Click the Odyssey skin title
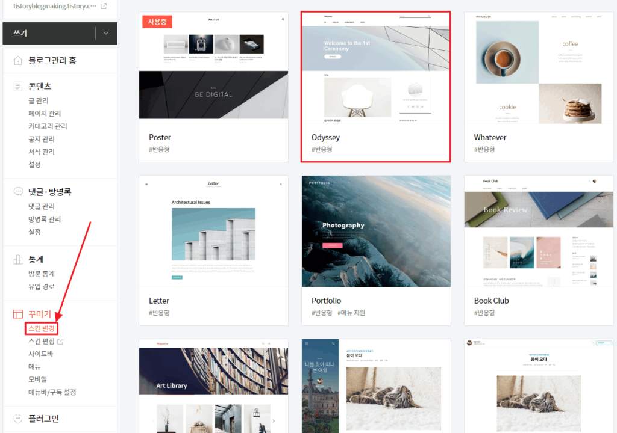617x433 pixels. pyautogui.click(x=325, y=138)
